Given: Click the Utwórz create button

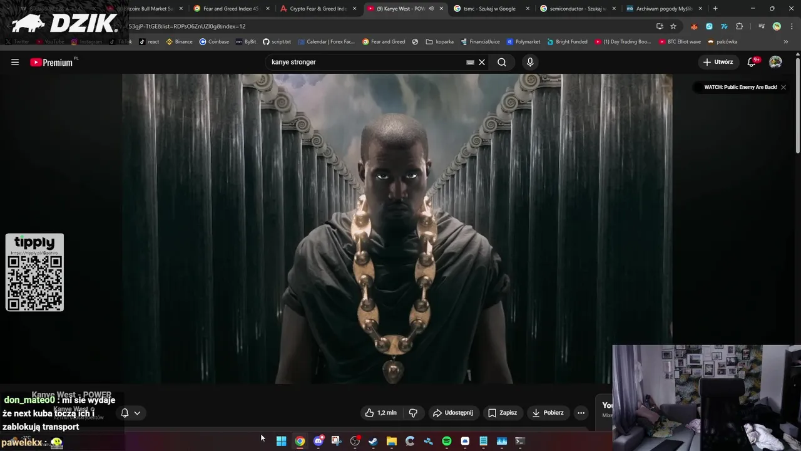Looking at the screenshot, I should point(718,62).
